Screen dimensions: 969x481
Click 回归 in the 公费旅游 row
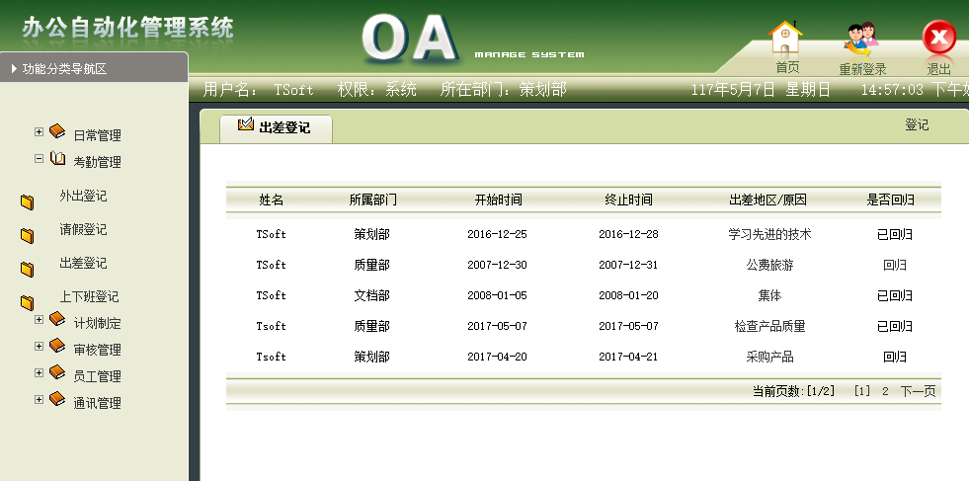tap(895, 266)
